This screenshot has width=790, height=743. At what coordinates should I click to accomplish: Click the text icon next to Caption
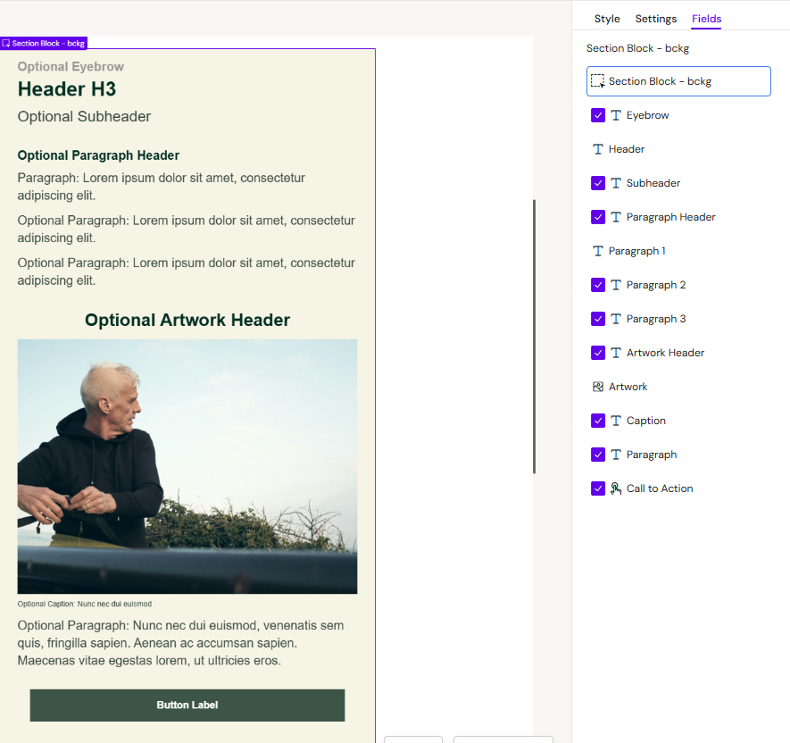[616, 421]
